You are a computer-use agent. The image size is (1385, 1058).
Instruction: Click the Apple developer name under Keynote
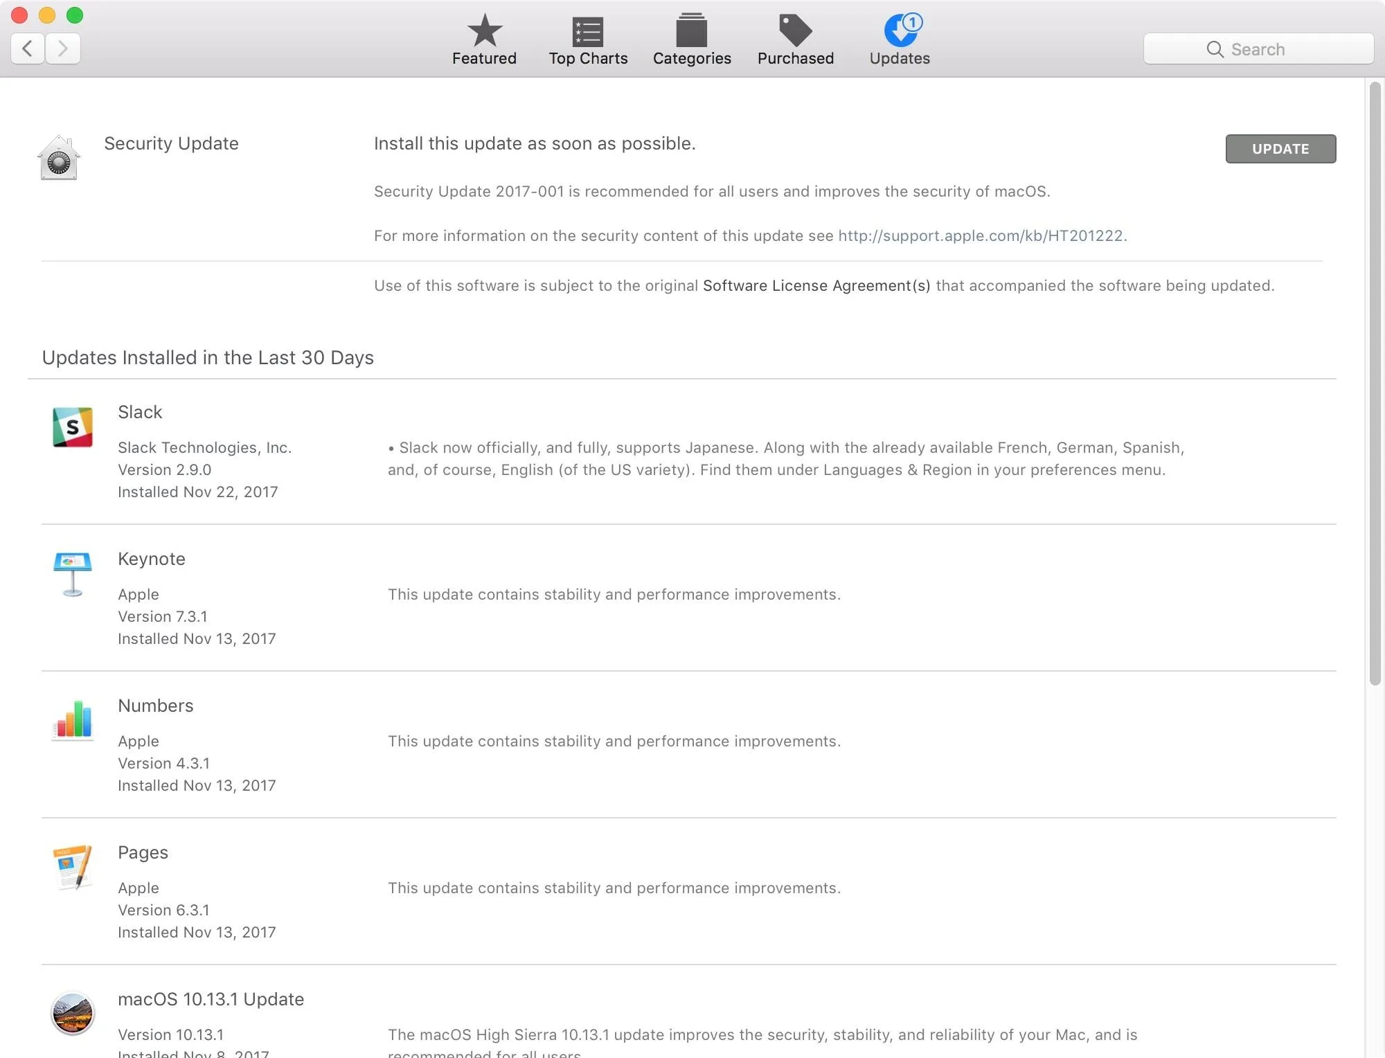click(138, 594)
